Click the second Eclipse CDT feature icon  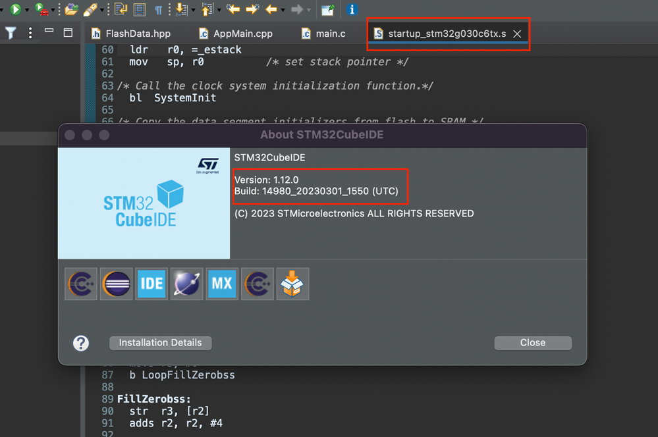(x=258, y=284)
